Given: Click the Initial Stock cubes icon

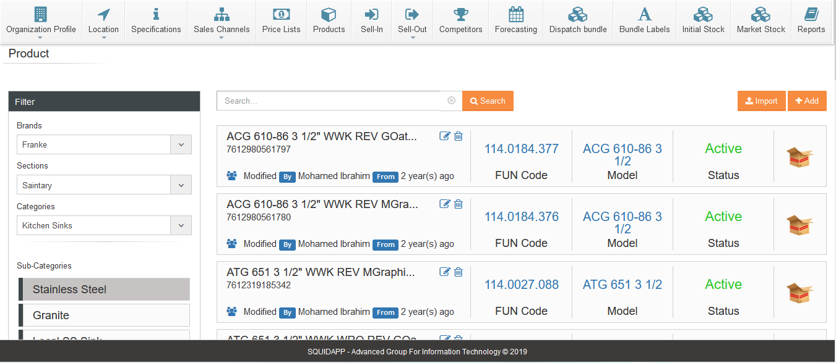Looking at the screenshot, I should coord(704,14).
